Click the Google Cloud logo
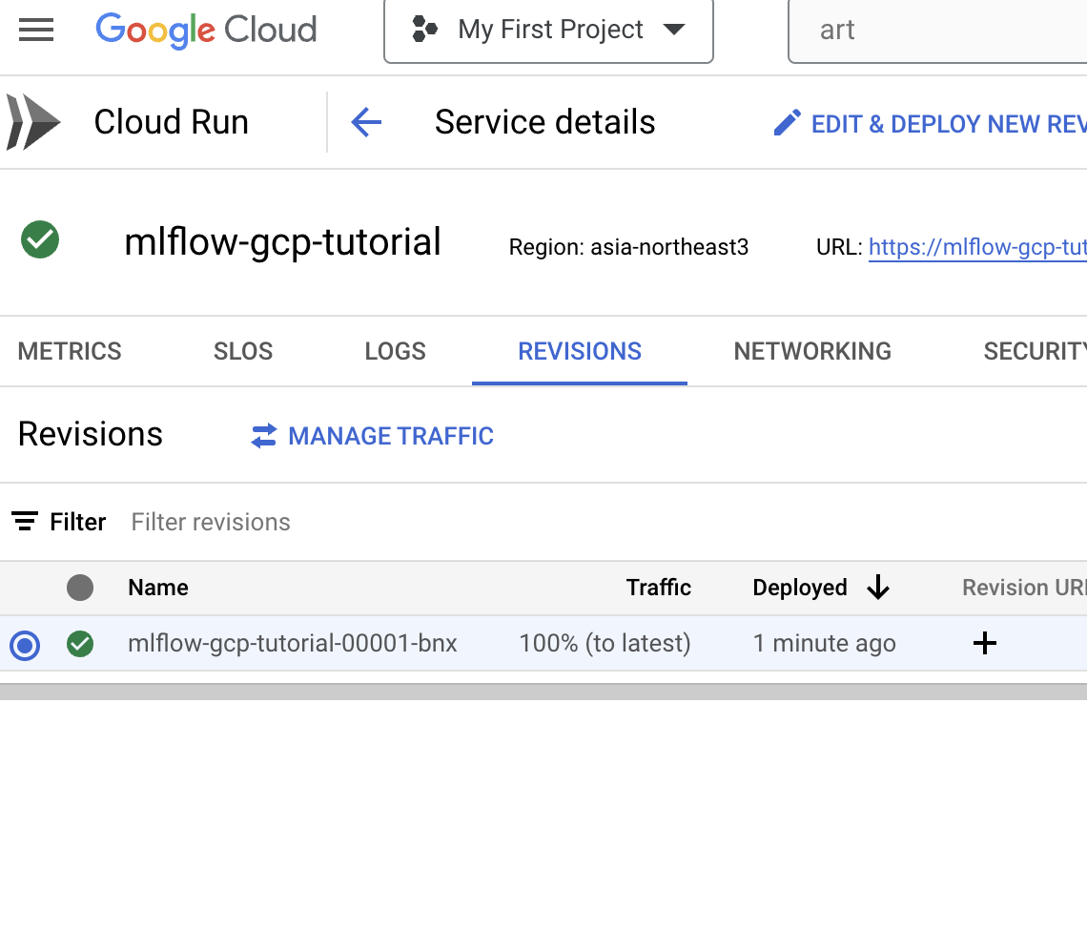Viewport: 1087px width, 931px height. 205,30
